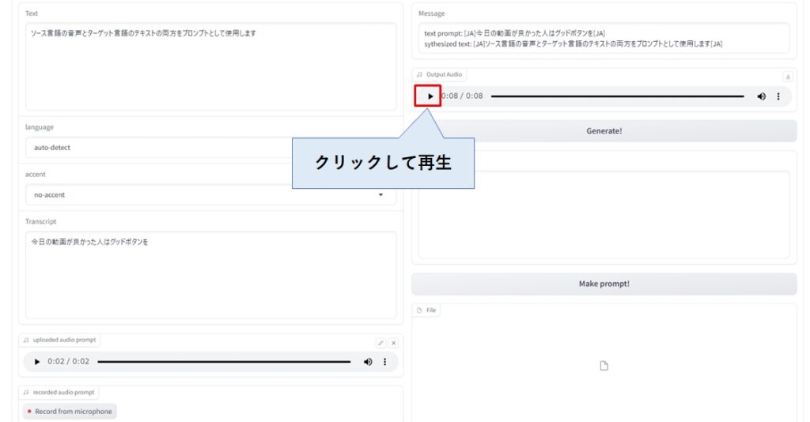This screenshot has height=422, width=810.
Task: Click the Message label
Action: pos(431,13)
